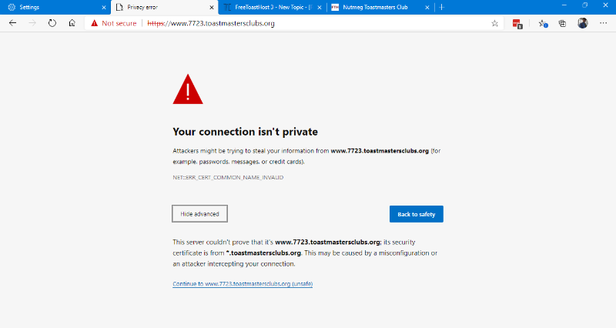Click the Not secure warning indicator
This screenshot has width=616, height=328.
pyautogui.click(x=113, y=23)
